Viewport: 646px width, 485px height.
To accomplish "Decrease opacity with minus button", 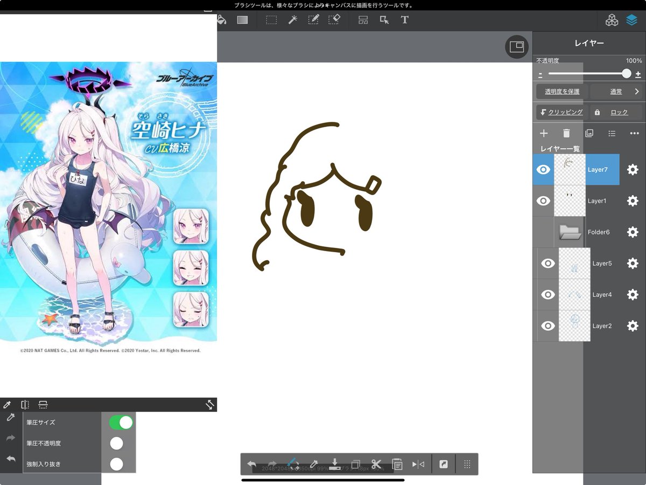I will (540, 74).
